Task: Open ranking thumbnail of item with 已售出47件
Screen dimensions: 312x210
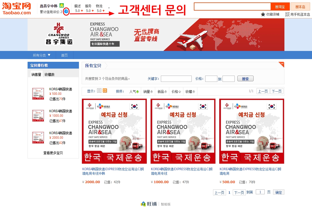Action: pos(38,115)
